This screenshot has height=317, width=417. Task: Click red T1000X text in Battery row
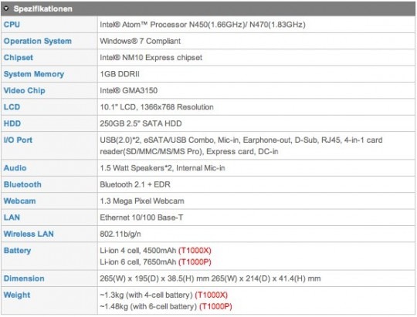point(195,251)
